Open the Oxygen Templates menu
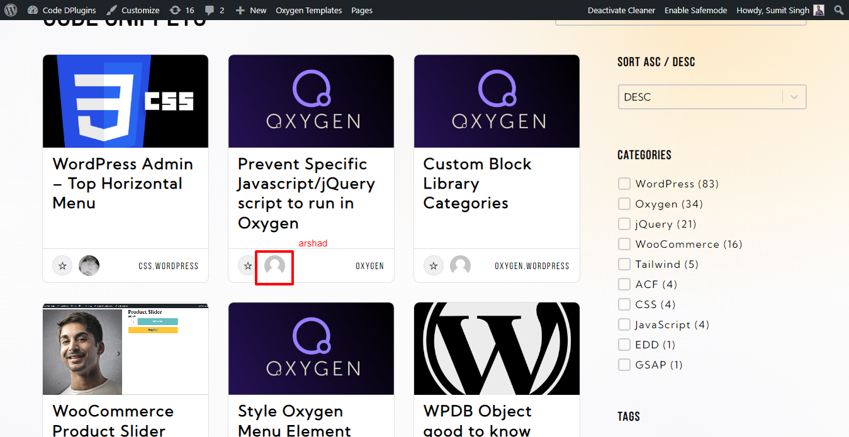The width and height of the screenshot is (849, 437). (x=308, y=10)
